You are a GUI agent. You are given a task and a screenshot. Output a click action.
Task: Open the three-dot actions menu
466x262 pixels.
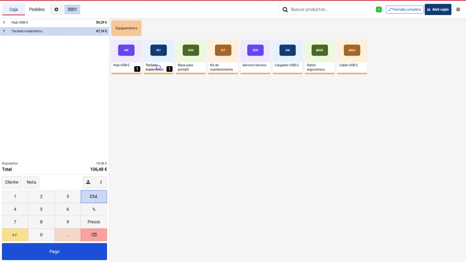click(x=101, y=182)
